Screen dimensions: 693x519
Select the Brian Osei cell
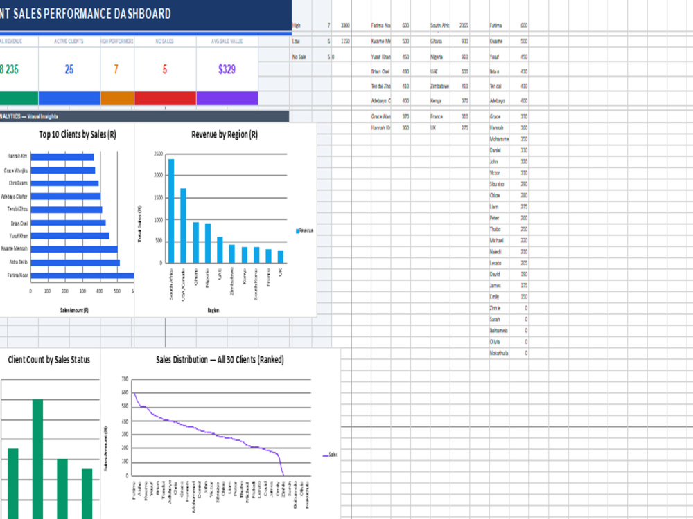coord(380,71)
